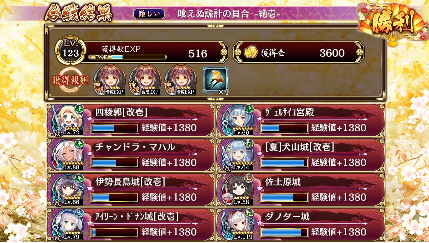Click the hairpin item reward ×1
This screenshot has height=243, width=429.
216,80
